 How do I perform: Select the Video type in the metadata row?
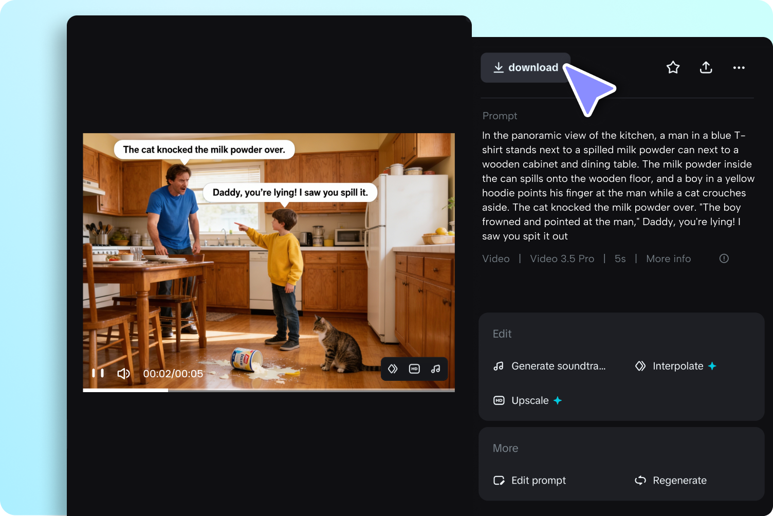495,259
